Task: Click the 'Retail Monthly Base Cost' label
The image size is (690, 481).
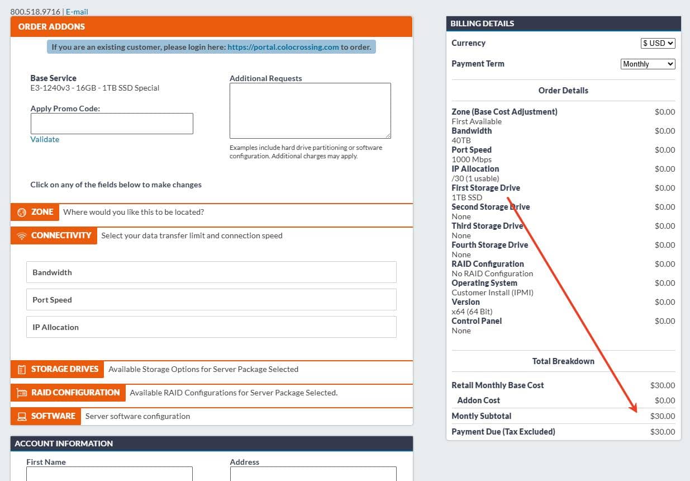Action: (498, 385)
